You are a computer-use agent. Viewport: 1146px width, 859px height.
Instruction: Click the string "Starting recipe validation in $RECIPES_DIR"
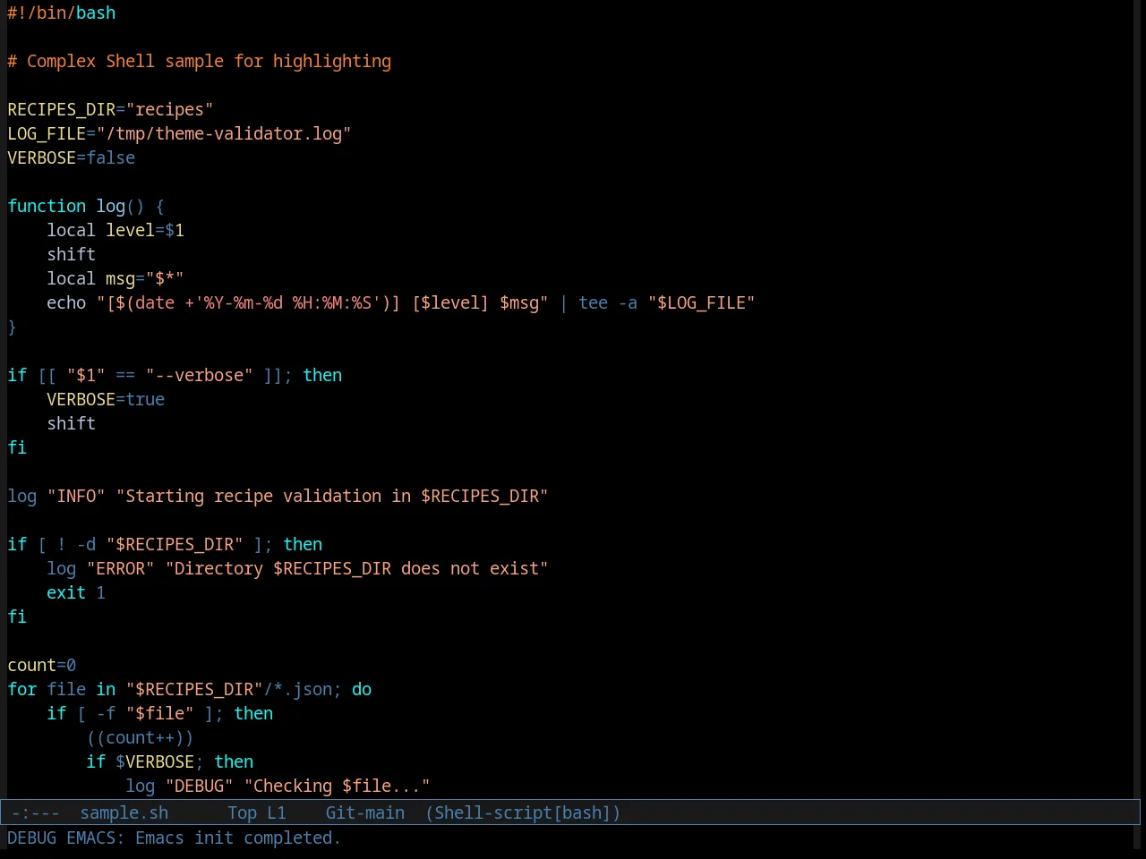pyautogui.click(x=332, y=496)
